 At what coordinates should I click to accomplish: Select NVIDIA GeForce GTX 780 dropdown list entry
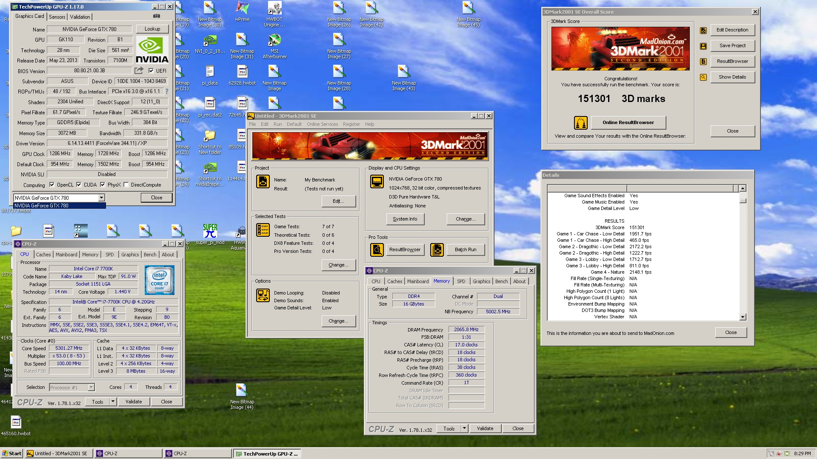[60, 206]
